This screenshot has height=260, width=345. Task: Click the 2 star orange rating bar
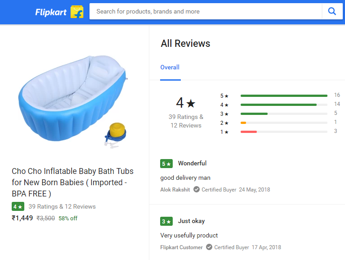[243, 123]
